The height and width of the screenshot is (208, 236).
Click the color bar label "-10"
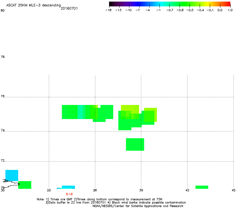tap(129, 10)
